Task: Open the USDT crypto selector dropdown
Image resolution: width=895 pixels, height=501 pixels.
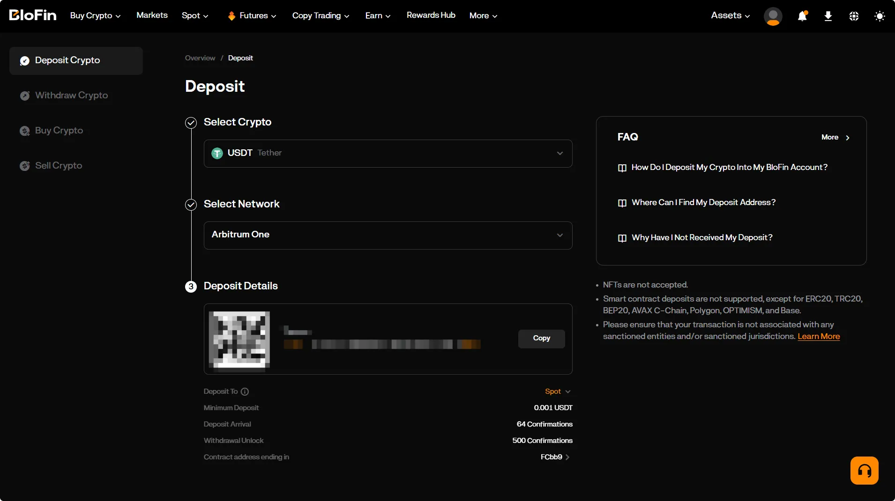Action: tap(388, 153)
